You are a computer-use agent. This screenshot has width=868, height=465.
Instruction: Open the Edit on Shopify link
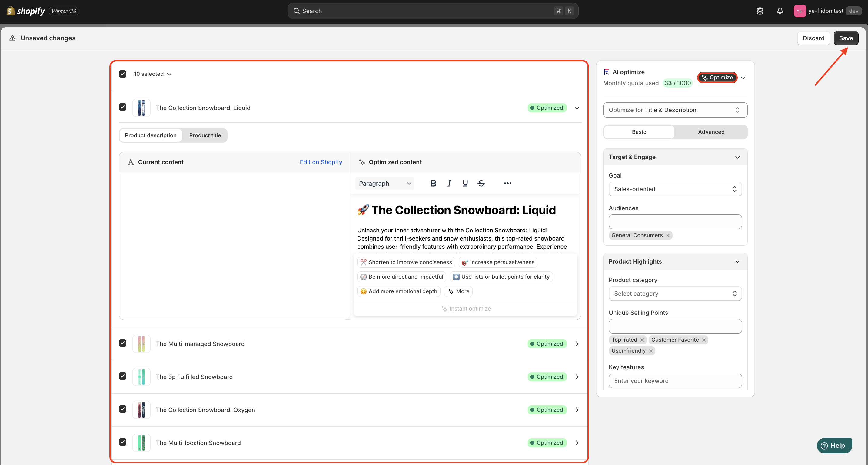(x=321, y=162)
